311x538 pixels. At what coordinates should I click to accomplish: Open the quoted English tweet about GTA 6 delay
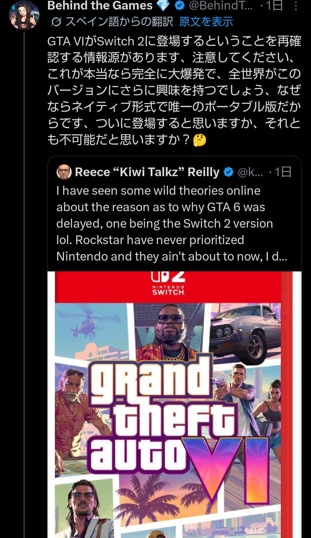[168, 223]
